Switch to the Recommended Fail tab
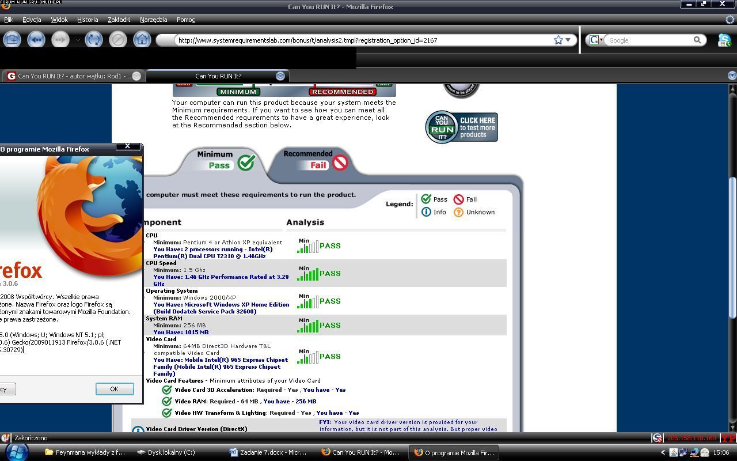This screenshot has height=461, width=737. (x=316, y=160)
